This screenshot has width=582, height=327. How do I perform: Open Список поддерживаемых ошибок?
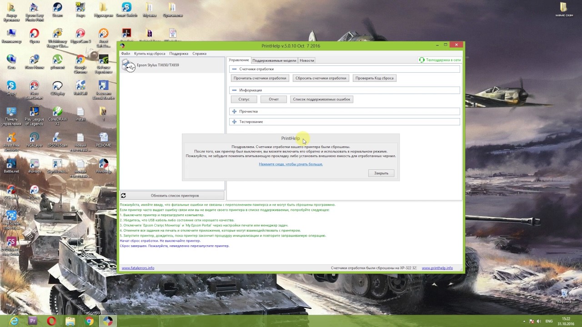tap(321, 99)
